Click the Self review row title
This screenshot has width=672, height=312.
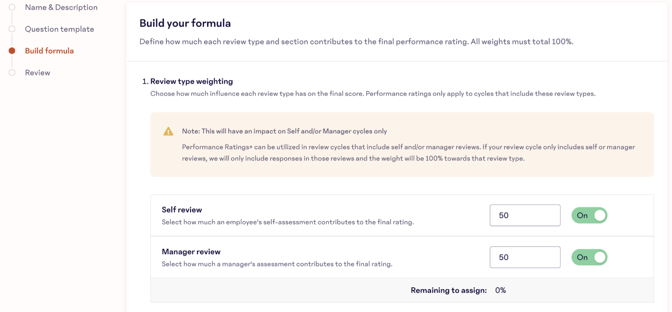pyautogui.click(x=182, y=210)
